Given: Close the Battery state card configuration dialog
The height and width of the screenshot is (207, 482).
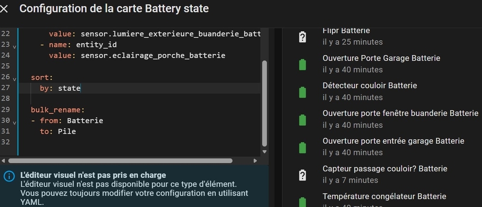Looking at the screenshot, I should click(4, 9).
